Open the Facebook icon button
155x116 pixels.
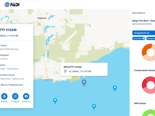[26, 96]
